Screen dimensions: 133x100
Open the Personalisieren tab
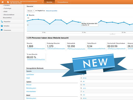63,2
